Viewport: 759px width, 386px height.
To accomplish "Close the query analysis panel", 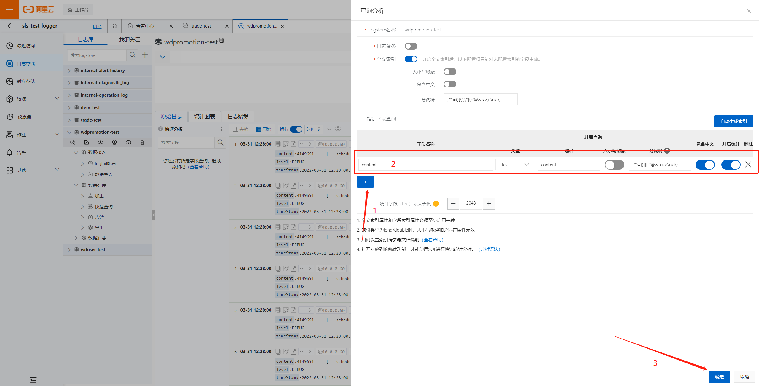I will 749,11.
